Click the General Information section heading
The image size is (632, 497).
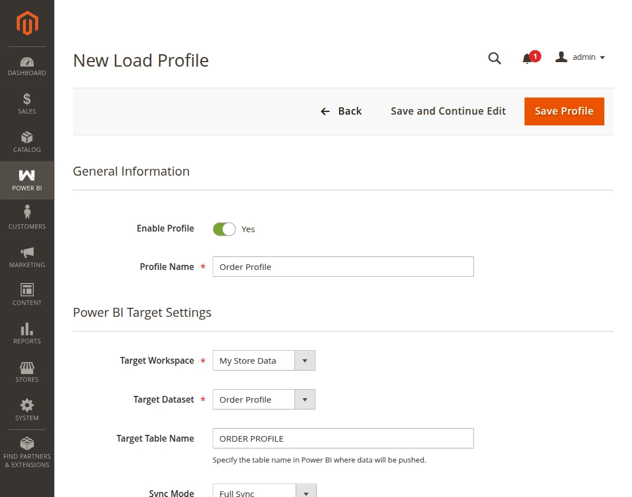(x=131, y=172)
